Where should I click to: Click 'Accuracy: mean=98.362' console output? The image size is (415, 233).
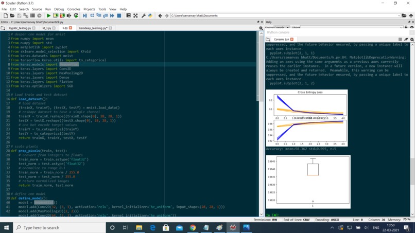pos(301,149)
